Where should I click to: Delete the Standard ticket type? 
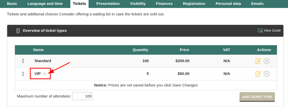click(267, 61)
